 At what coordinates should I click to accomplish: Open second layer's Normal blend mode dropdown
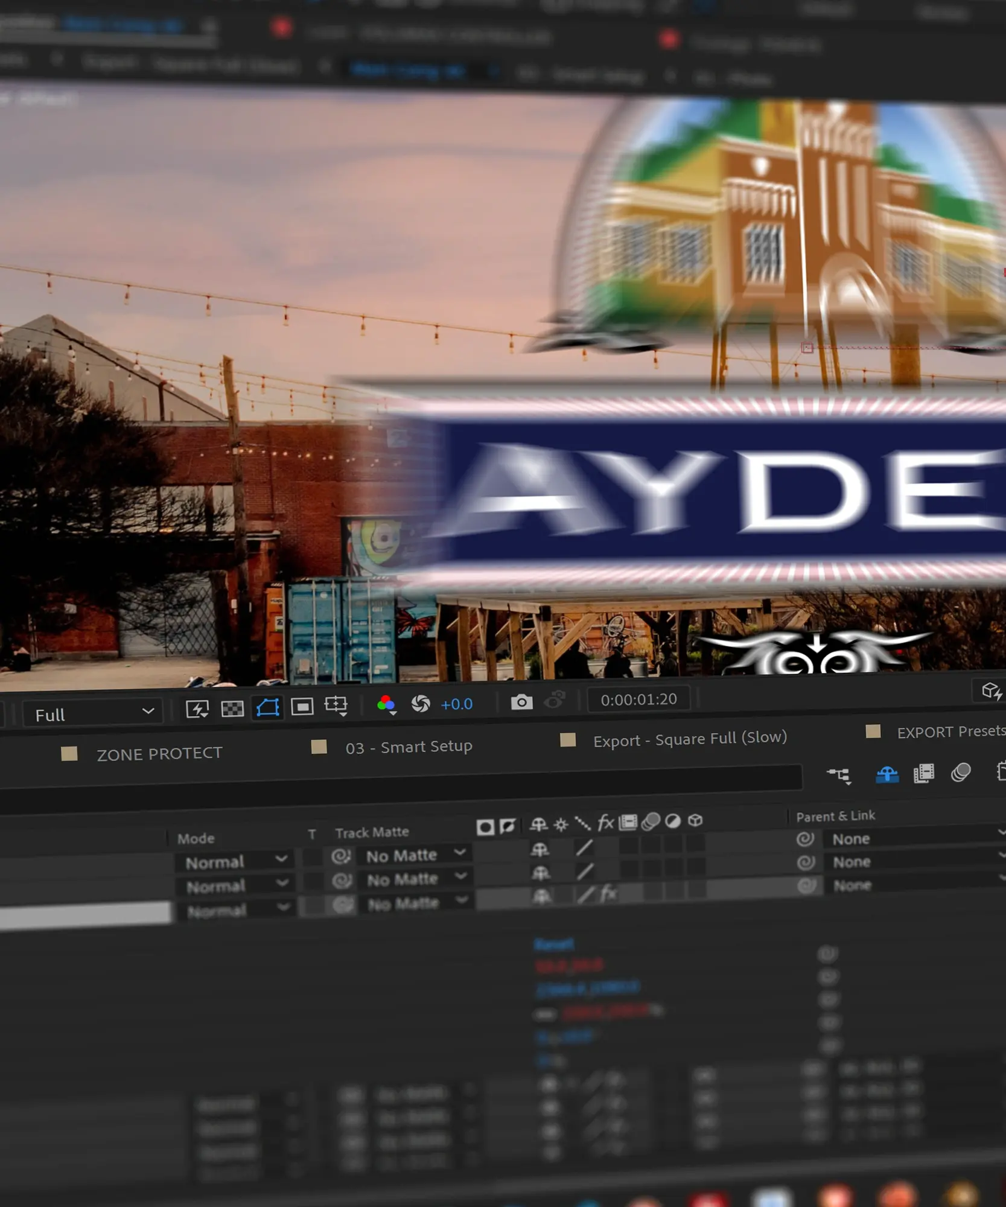pyautogui.click(x=236, y=886)
